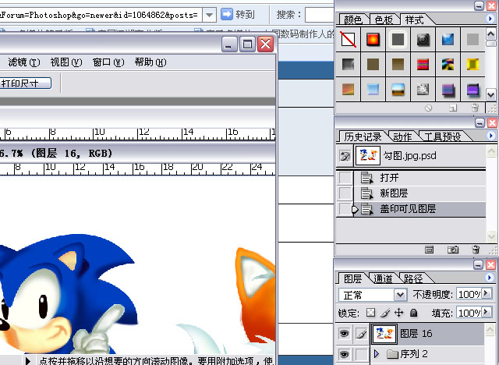Screen dimensions: 499x365
Task: Apply the sky landscape style swatch
Action: pyautogui.click(x=398, y=90)
